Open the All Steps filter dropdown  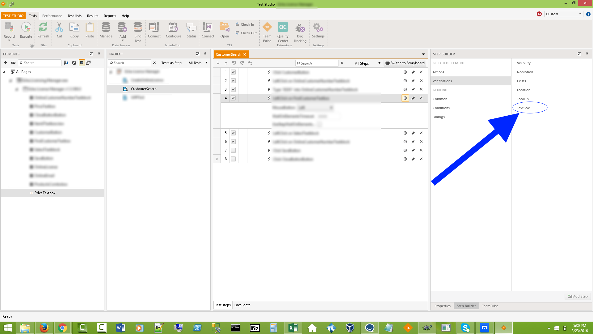367,63
